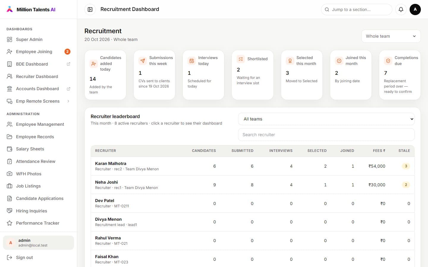Click the search magnifier icon in top bar
Viewport: 428px width, 267px height.
click(x=327, y=9)
